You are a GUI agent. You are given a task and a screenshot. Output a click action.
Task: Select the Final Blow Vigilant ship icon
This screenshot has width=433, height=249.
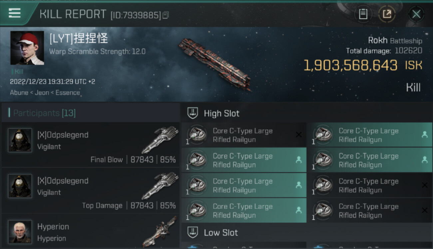[x=161, y=139]
